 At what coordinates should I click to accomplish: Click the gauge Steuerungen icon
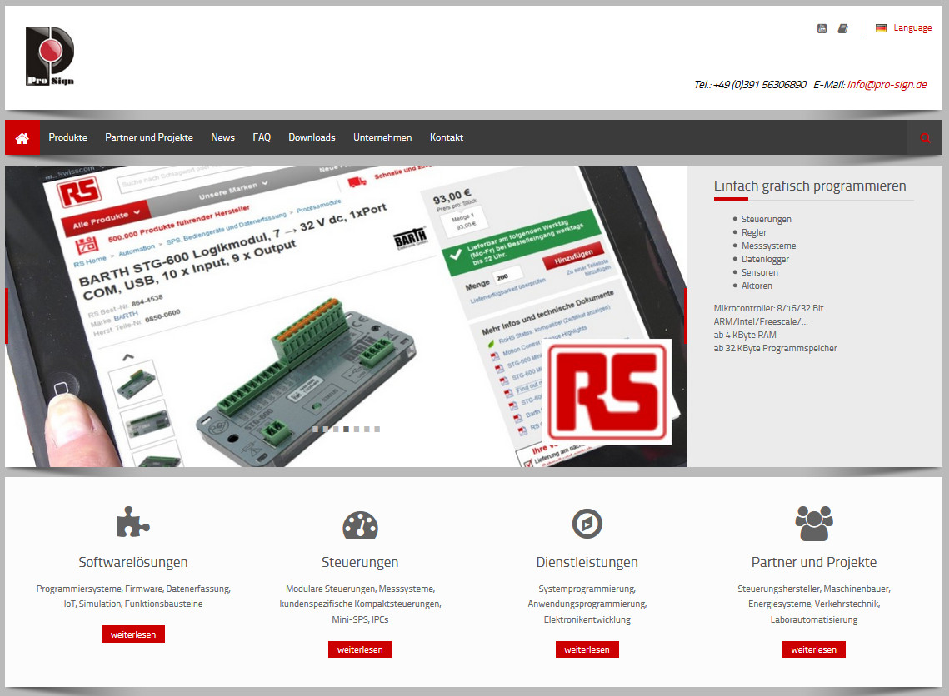360,524
